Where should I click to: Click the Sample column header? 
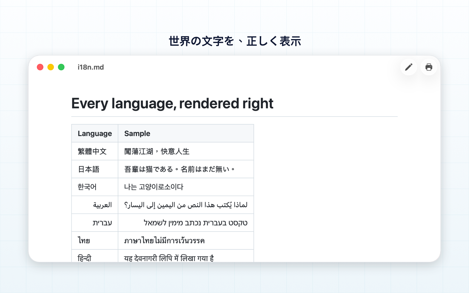coord(186,133)
